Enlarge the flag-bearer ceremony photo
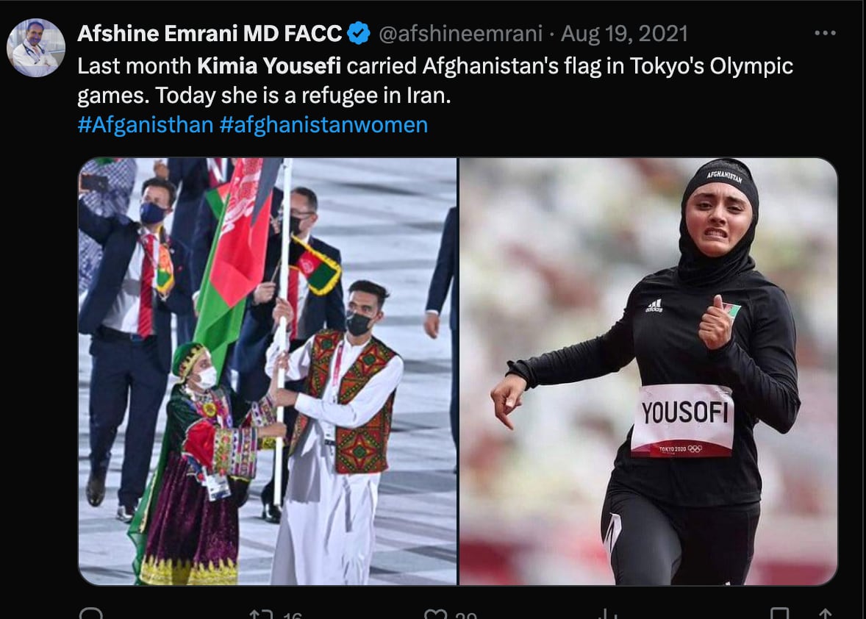 [268, 371]
